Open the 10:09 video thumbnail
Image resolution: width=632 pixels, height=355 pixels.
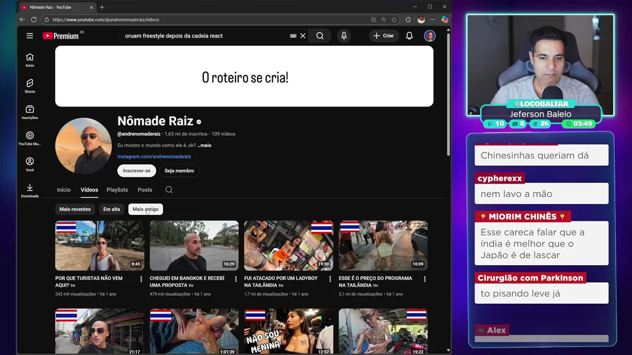pos(383,245)
